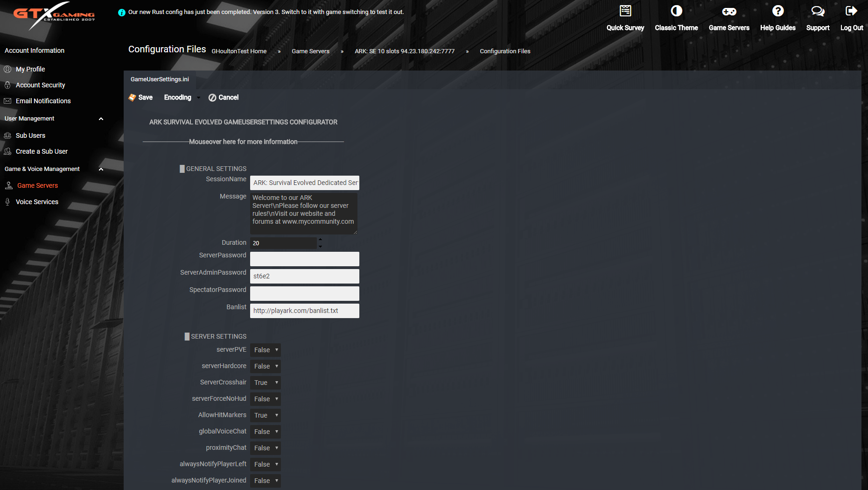868x490 pixels.
Task: Open Configuration Files breadcrumb link
Action: (505, 51)
